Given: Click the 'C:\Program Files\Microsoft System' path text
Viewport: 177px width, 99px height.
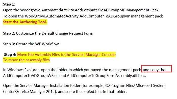Looking at the screenshot, I should click(x=135, y=86).
